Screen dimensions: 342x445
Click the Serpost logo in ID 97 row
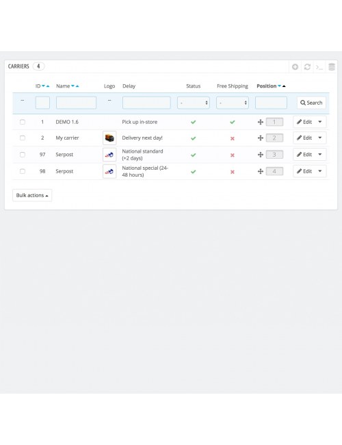click(x=109, y=155)
